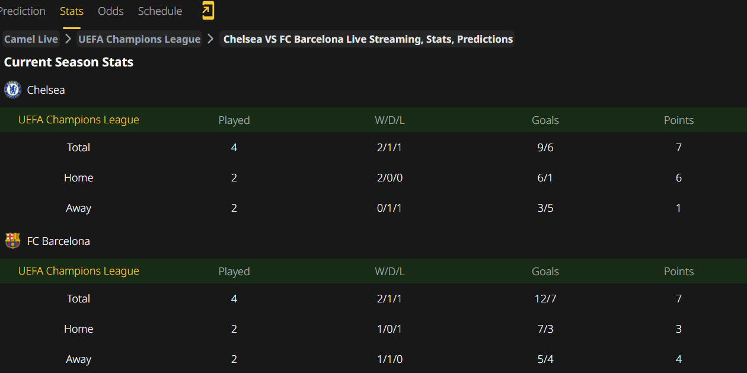This screenshot has width=747, height=373.
Task: Select the Stats tab
Action: (72, 11)
